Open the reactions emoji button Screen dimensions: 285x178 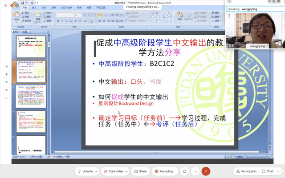coord(184,171)
